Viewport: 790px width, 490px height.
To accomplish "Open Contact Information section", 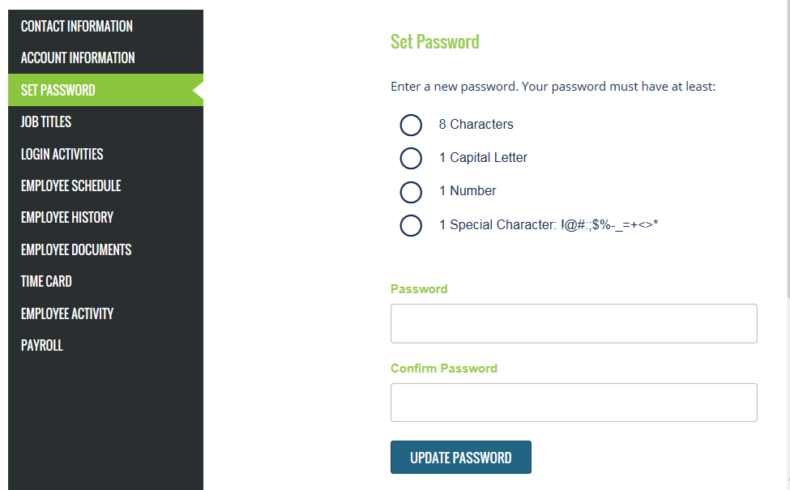I will pos(77,26).
